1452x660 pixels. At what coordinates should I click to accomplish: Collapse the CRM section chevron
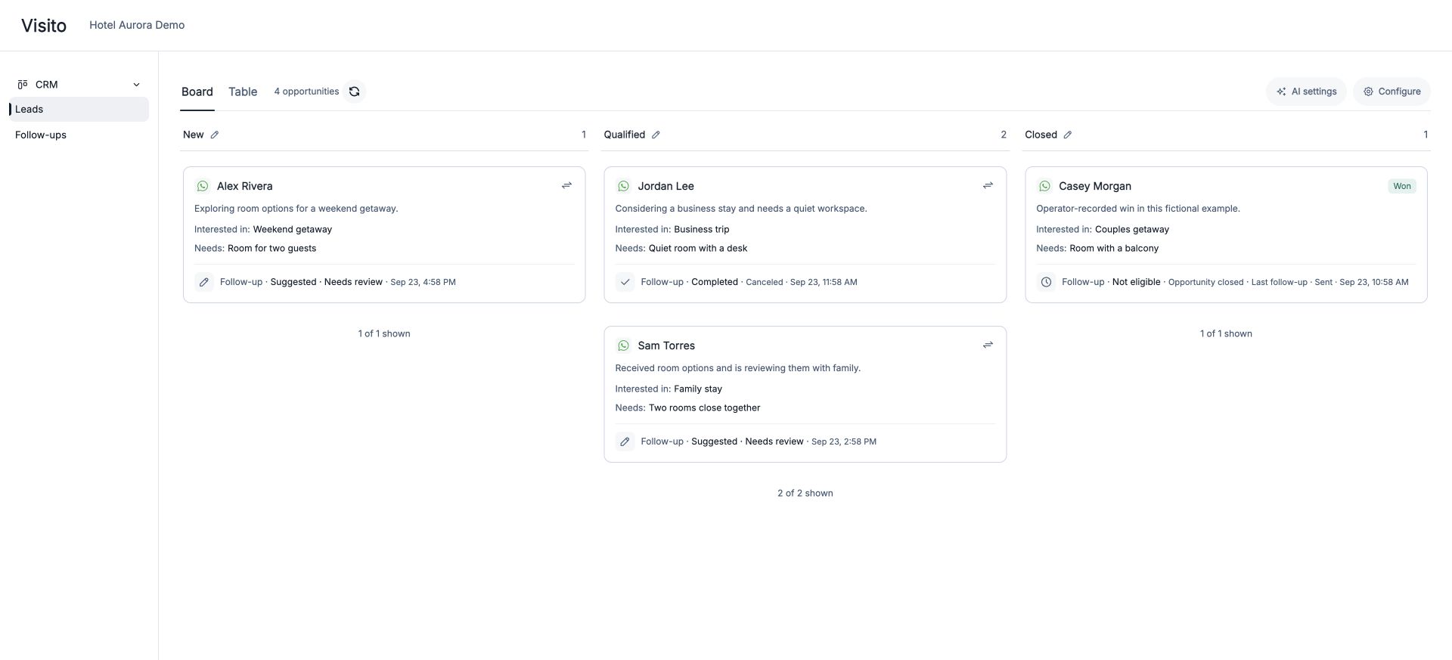click(136, 85)
